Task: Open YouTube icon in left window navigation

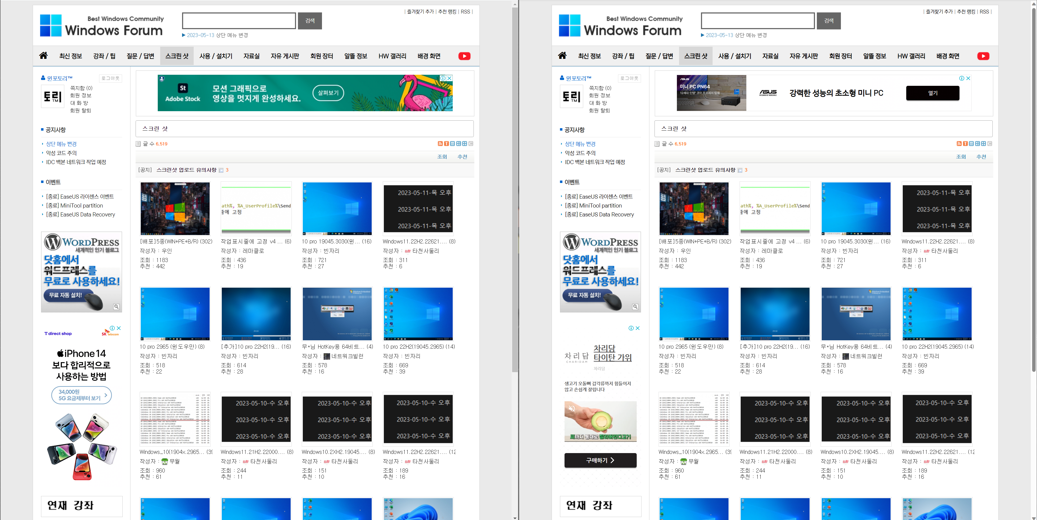Action: (464, 56)
